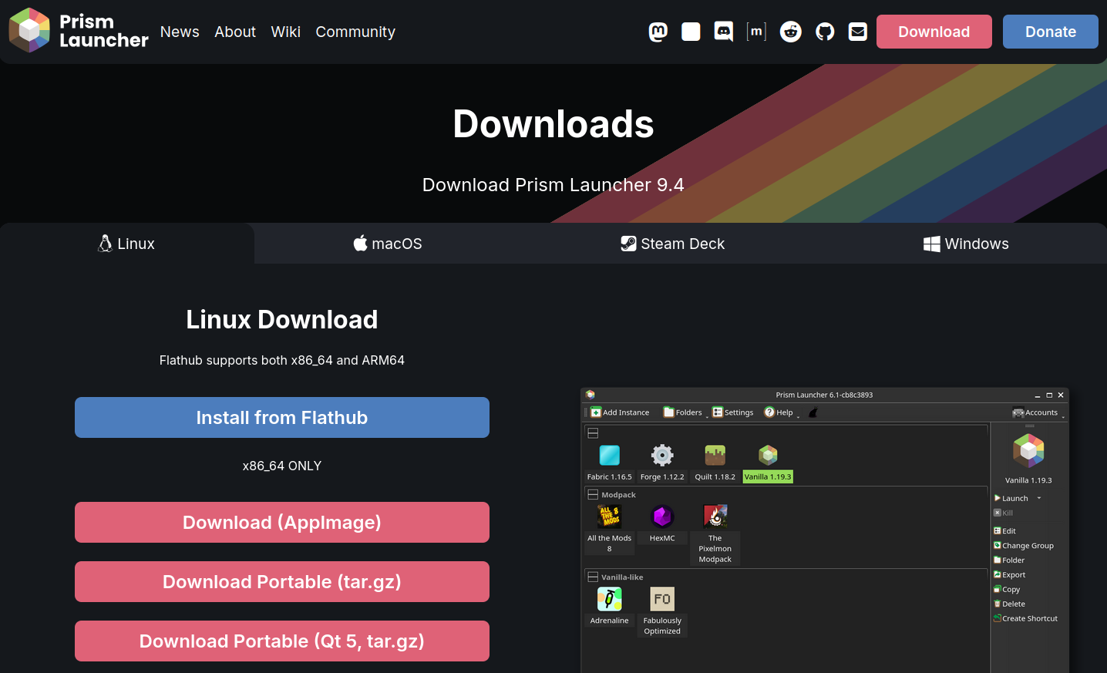The height and width of the screenshot is (673, 1107).
Task: Open the GitHub repository icon
Action: 825,32
